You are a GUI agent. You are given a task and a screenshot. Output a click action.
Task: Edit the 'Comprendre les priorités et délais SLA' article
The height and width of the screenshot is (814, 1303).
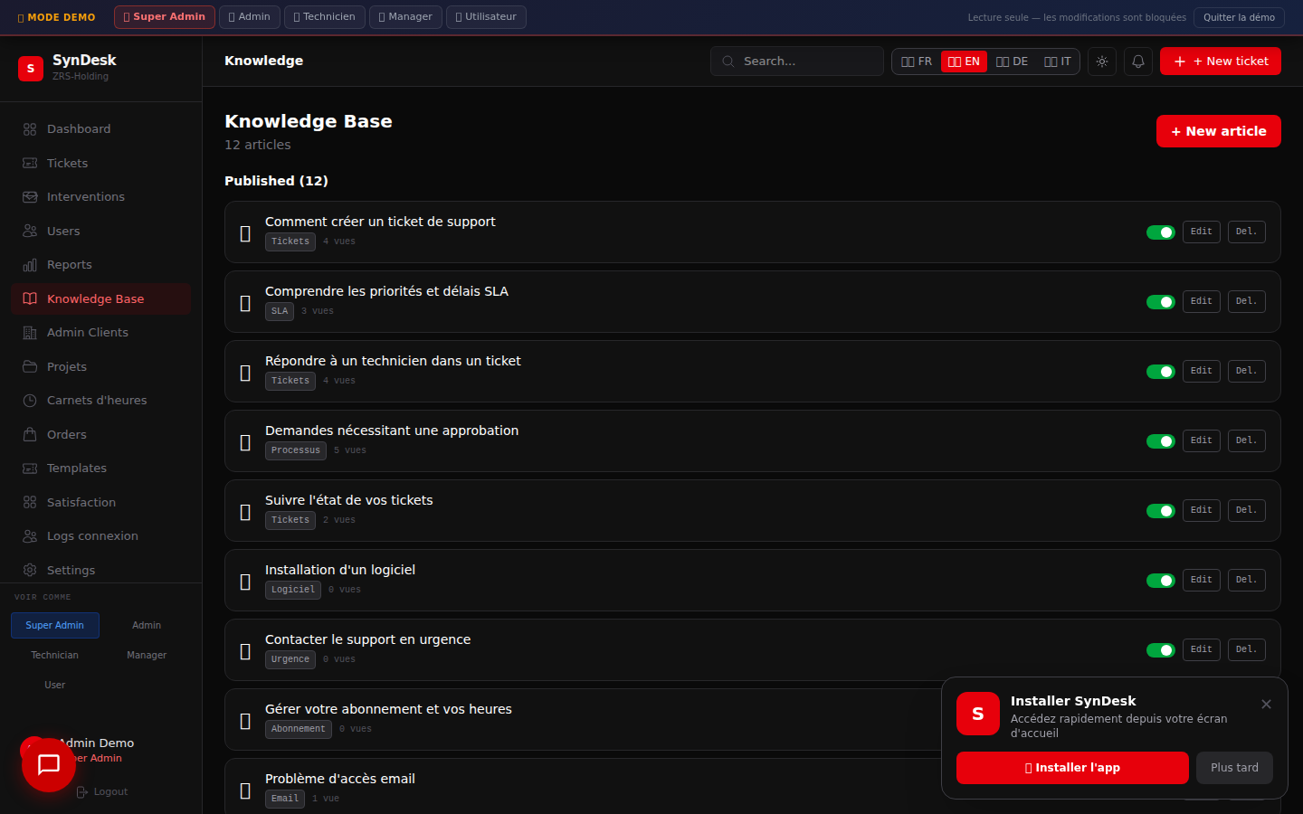point(1201,301)
